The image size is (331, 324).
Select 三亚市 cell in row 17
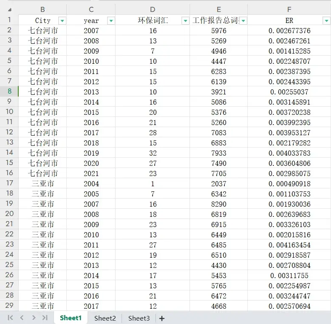tap(42, 184)
